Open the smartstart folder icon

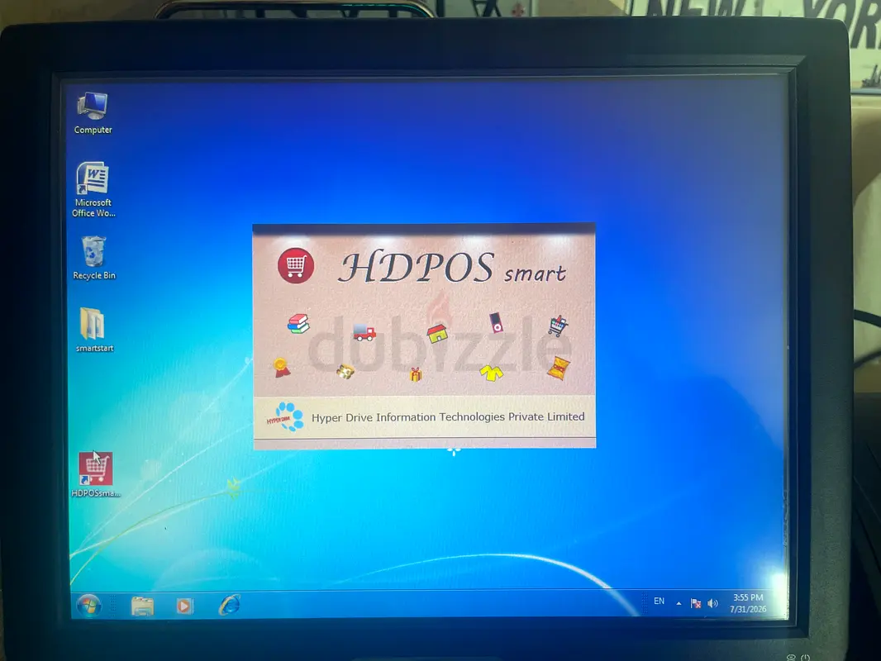click(x=94, y=330)
